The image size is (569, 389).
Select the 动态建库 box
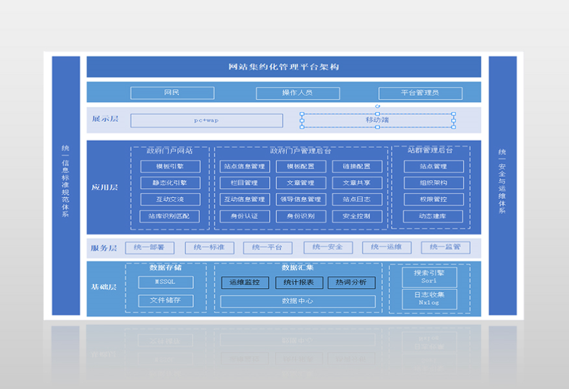click(x=433, y=216)
